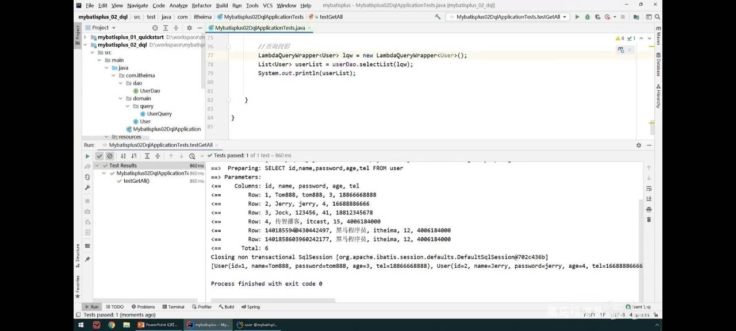Click the Windows Start button
The image size is (736, 331).
pos(80,325)
